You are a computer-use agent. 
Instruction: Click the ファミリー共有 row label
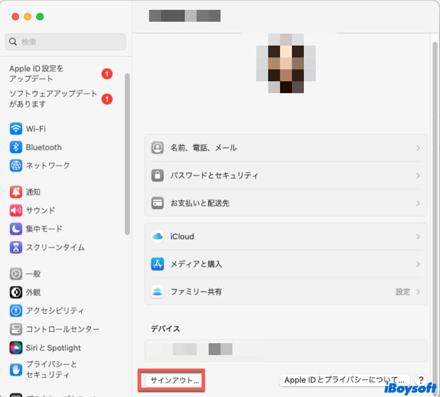point(196,292)
